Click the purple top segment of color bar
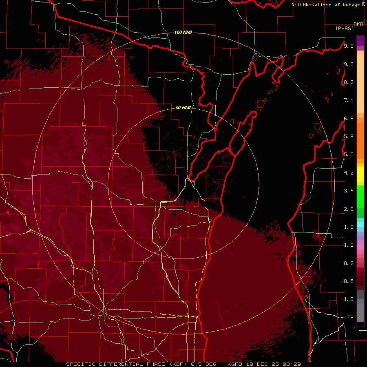 click(360, 41)
